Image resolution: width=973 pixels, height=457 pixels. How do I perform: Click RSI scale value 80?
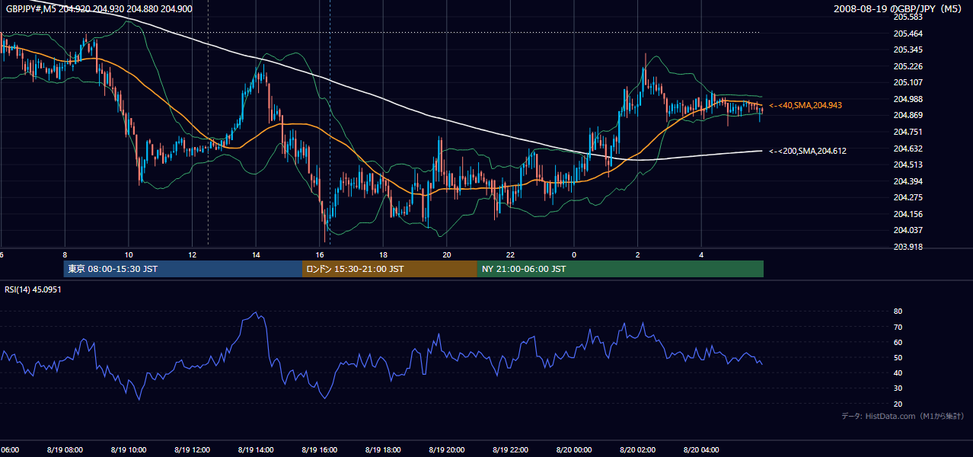point(898,312)
